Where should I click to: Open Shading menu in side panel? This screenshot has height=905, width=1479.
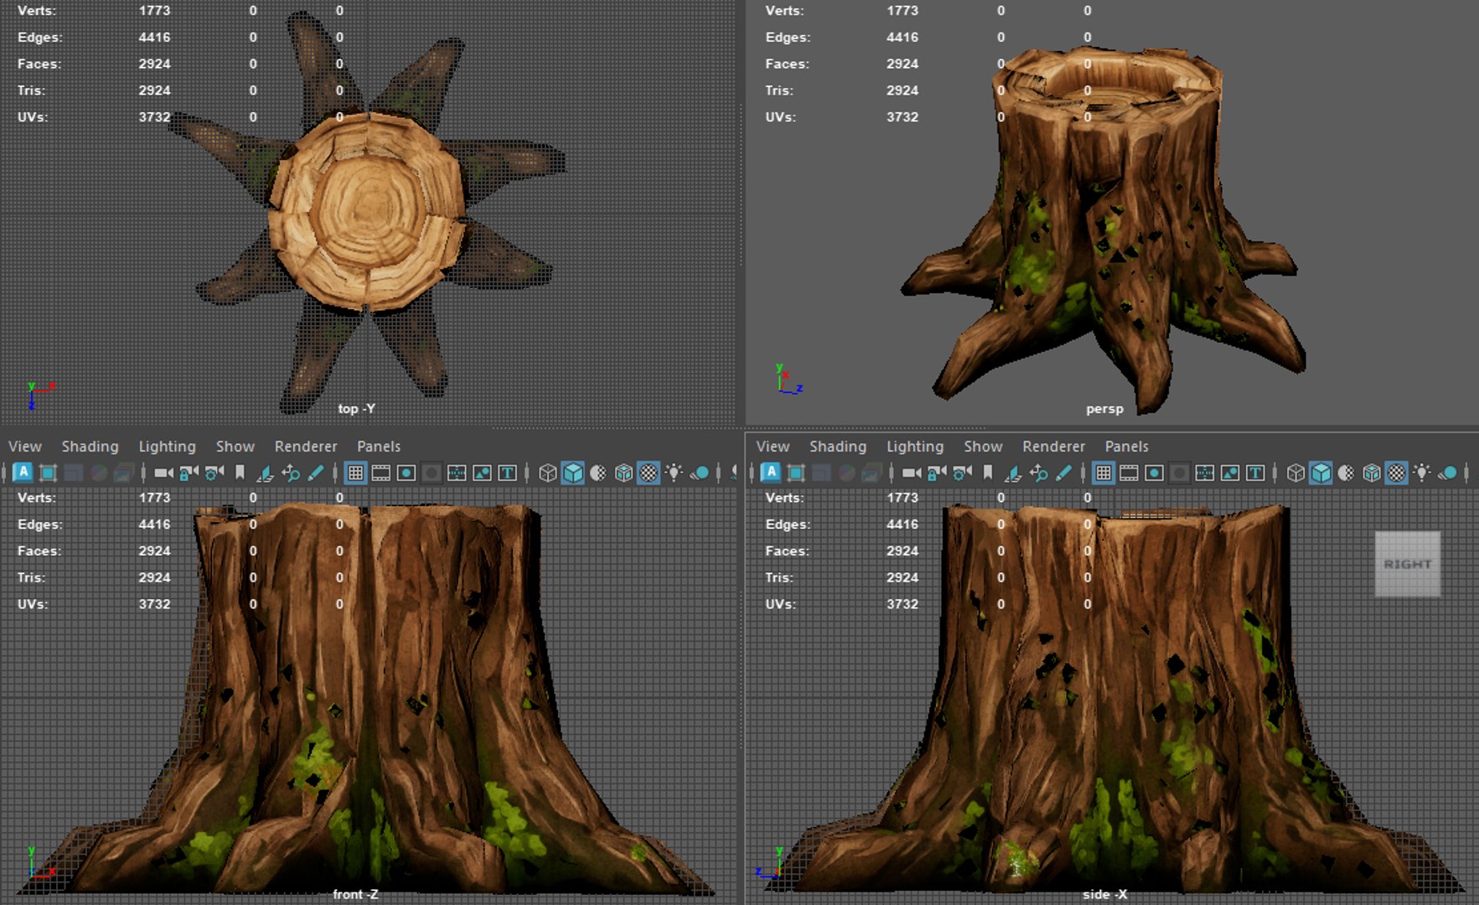pyautogui.click(x=838, y=447)
